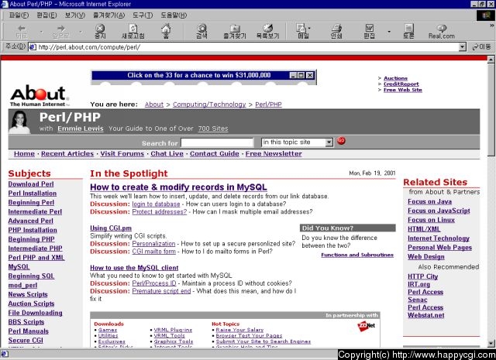Open Back button history dropdown arrow
Viewport: 496px width, 360px height.
[x=41, y=32]
